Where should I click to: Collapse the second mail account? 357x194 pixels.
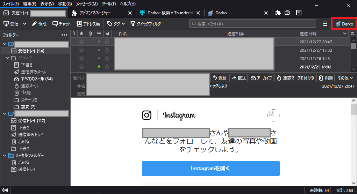[x=5, y=114]
